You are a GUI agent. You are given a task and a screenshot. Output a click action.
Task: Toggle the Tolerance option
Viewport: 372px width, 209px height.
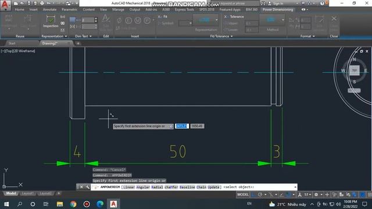234,17
